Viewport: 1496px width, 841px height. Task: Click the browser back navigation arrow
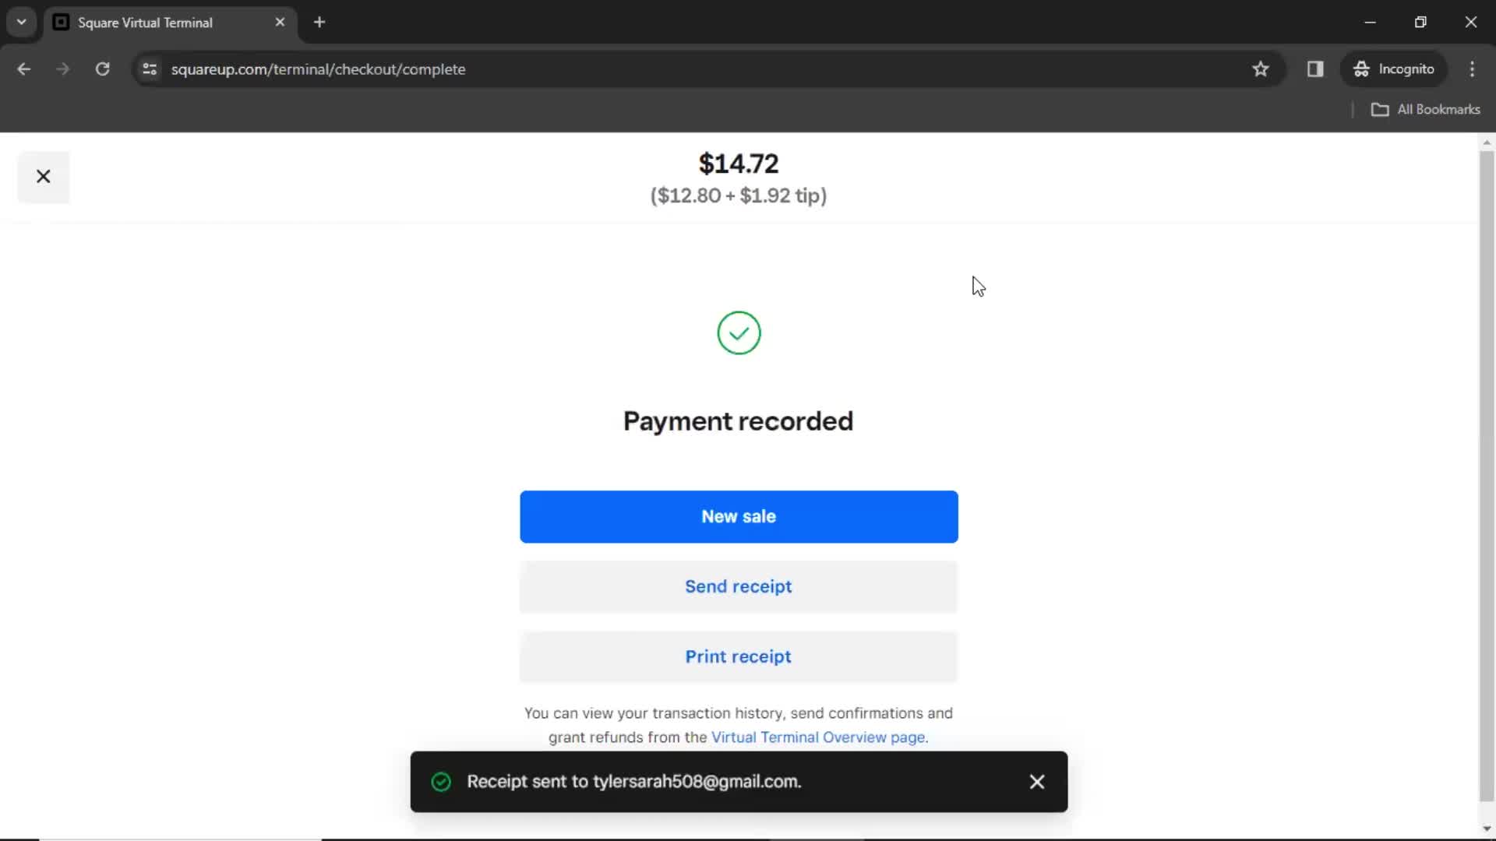pyautogui.click(x=23, y=69)
